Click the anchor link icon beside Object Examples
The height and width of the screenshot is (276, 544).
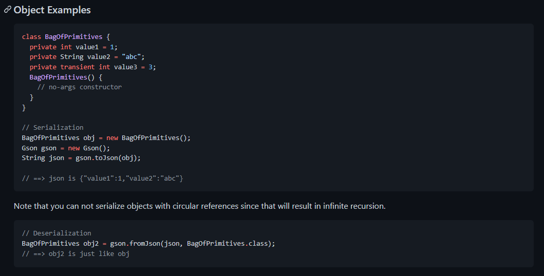point(7,10)
